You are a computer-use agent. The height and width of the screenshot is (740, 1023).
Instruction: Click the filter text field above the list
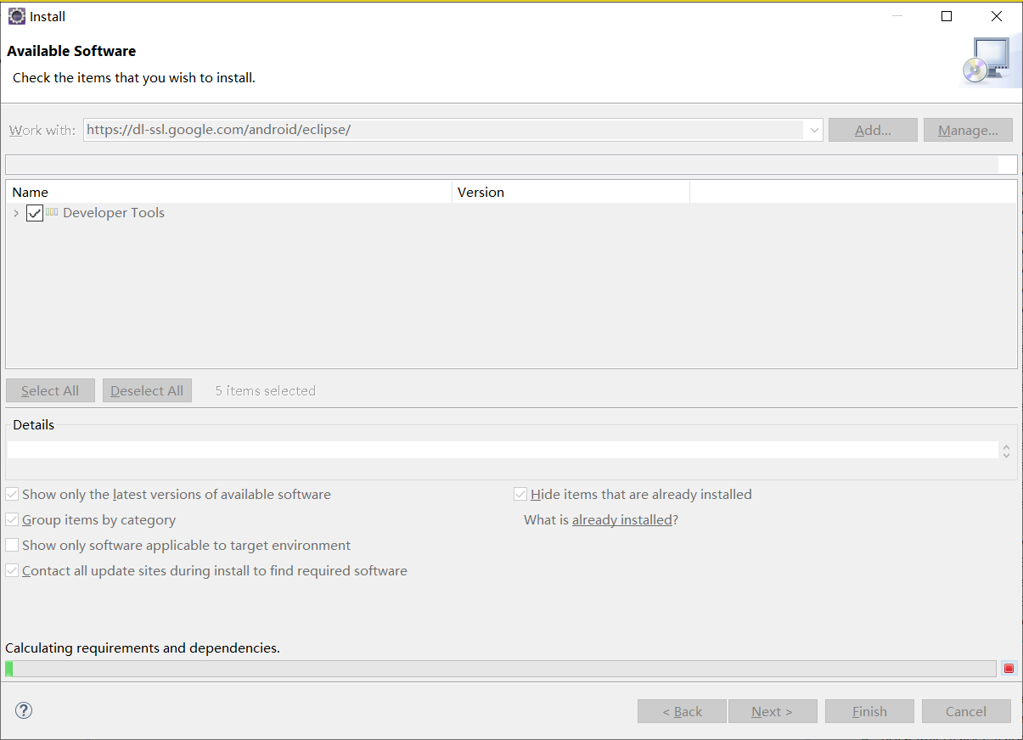tap(511, 165)
